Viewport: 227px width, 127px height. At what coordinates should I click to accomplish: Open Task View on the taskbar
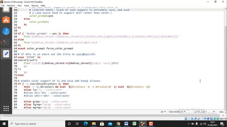click(x=77, y=124)
